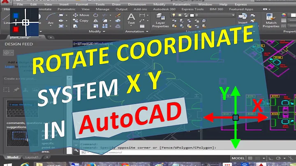This screenshot has height=166, width=296.
Task: Open Layer Properties manager
Action: click(160, 21)
